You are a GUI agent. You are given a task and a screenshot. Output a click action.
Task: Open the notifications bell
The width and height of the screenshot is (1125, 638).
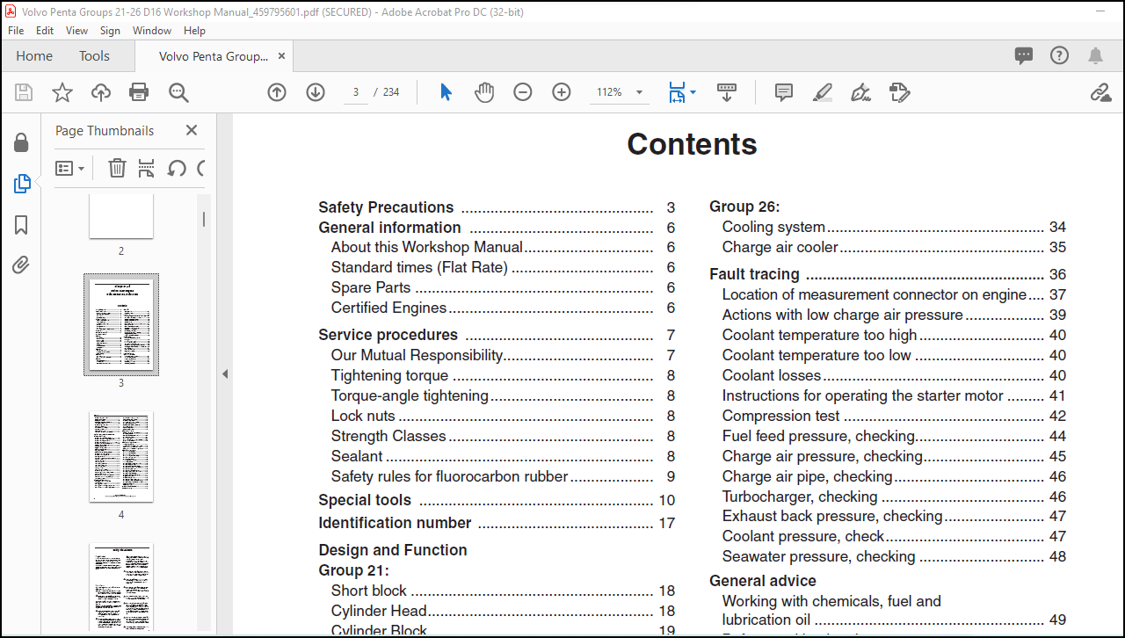(x=1095, y=56)
